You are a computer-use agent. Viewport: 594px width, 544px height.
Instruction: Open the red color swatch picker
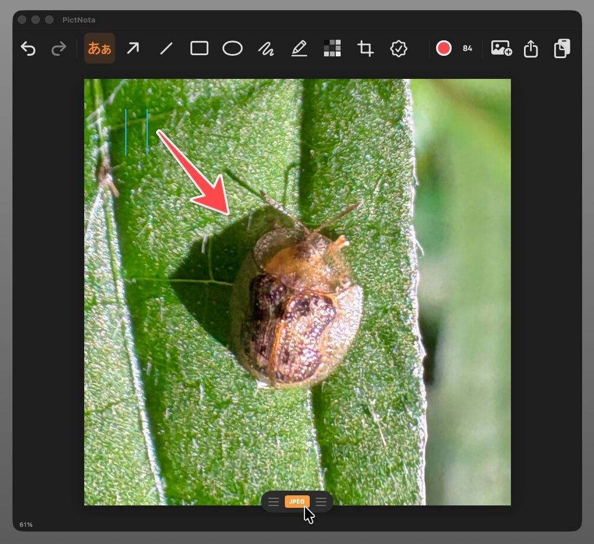point(444,49)
